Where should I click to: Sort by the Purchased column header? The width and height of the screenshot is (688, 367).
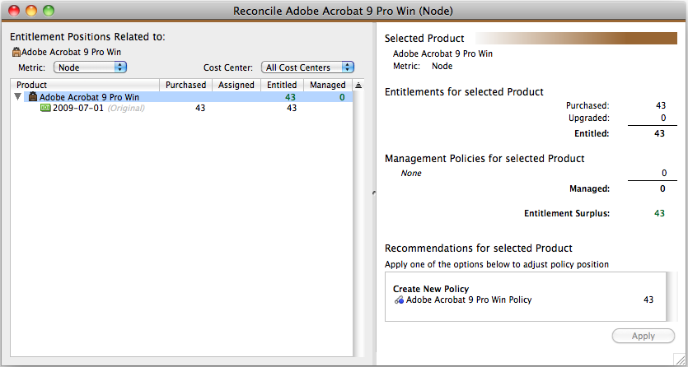tap(185, 85)
